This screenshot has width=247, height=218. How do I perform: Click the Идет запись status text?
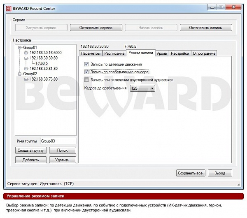(51, 184)
